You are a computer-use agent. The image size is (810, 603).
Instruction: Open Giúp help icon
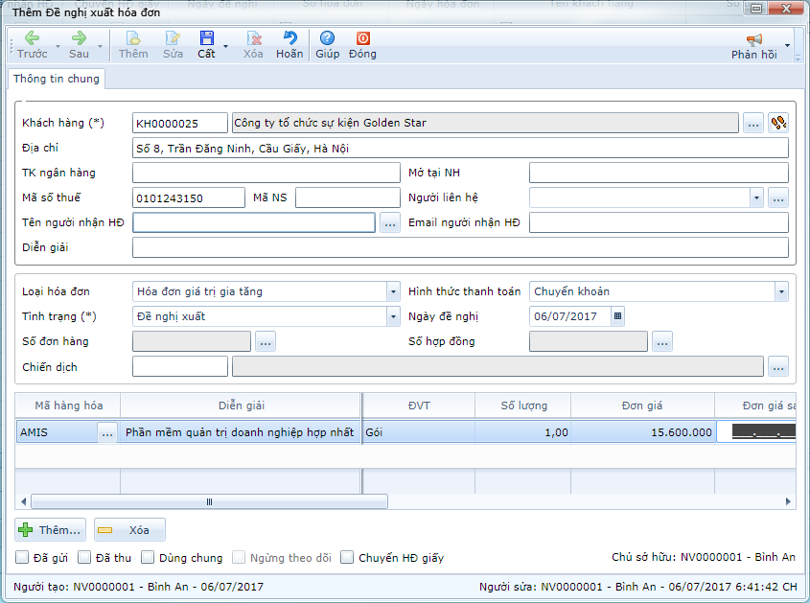[x=327, y=38]
